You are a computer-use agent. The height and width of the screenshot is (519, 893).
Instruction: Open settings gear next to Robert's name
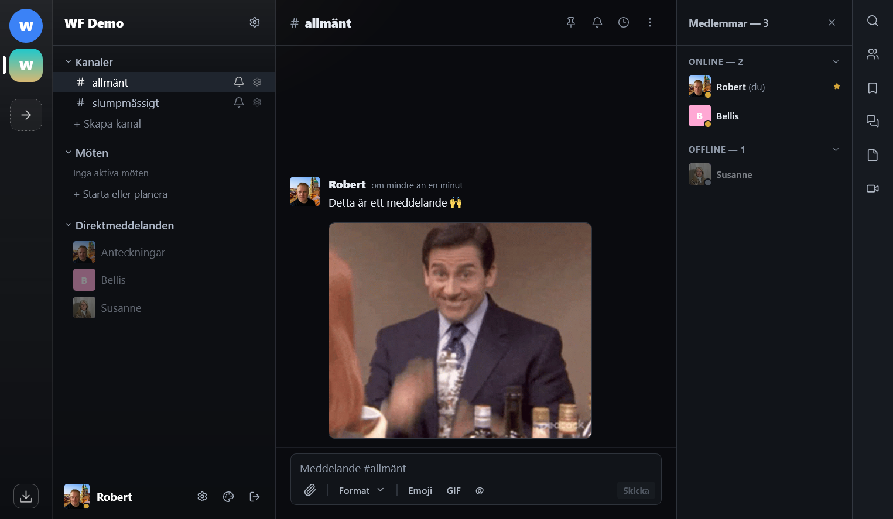click(x=202, y=496)
